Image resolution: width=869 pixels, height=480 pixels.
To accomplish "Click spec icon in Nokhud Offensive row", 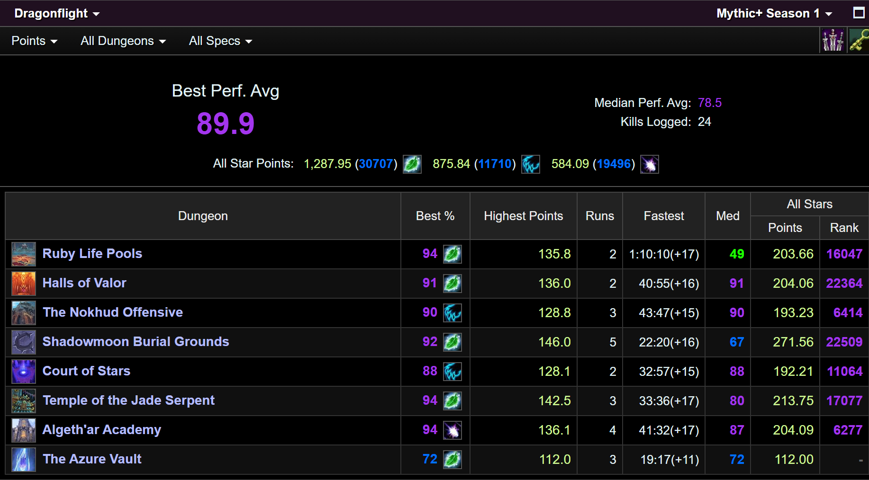I will [453, 313].
